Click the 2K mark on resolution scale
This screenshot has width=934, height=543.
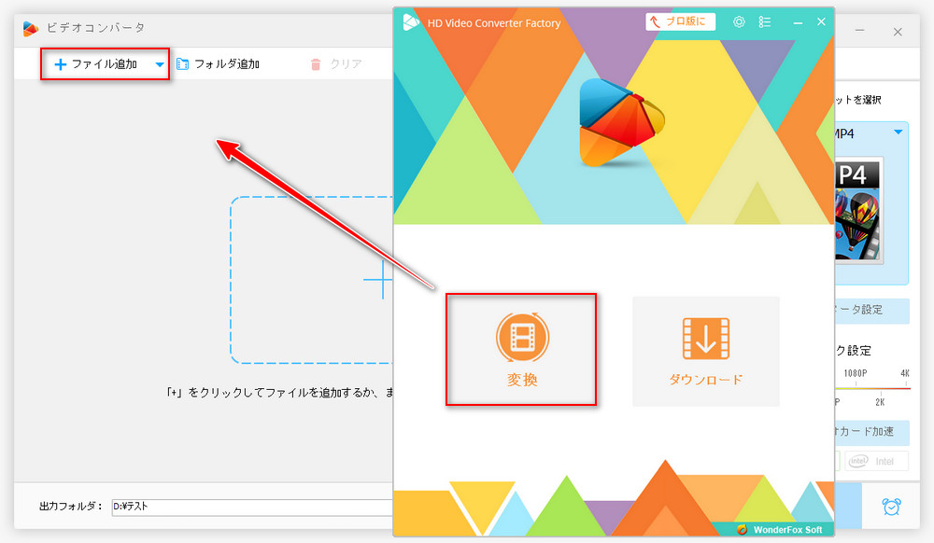pyautogui.click(x=880, y=403)
